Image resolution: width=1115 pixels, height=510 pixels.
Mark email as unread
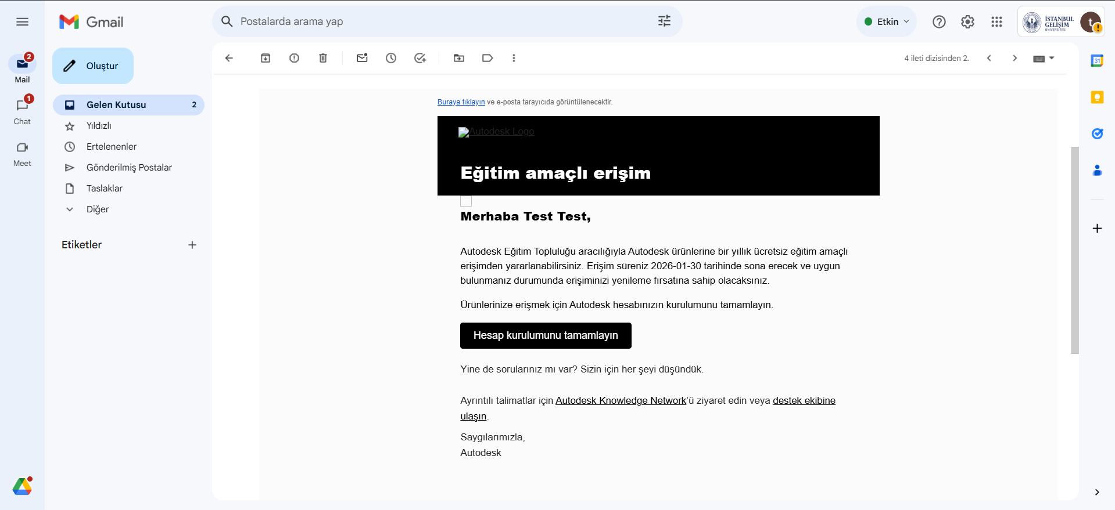362,58
